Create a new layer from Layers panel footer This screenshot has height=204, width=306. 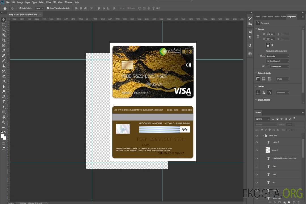tap(294, 202)
